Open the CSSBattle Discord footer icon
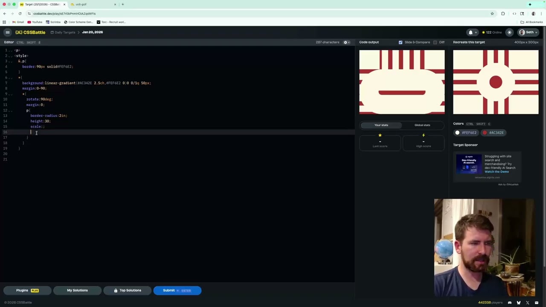The width and height of the screenshot is (546, 307). 510,303
